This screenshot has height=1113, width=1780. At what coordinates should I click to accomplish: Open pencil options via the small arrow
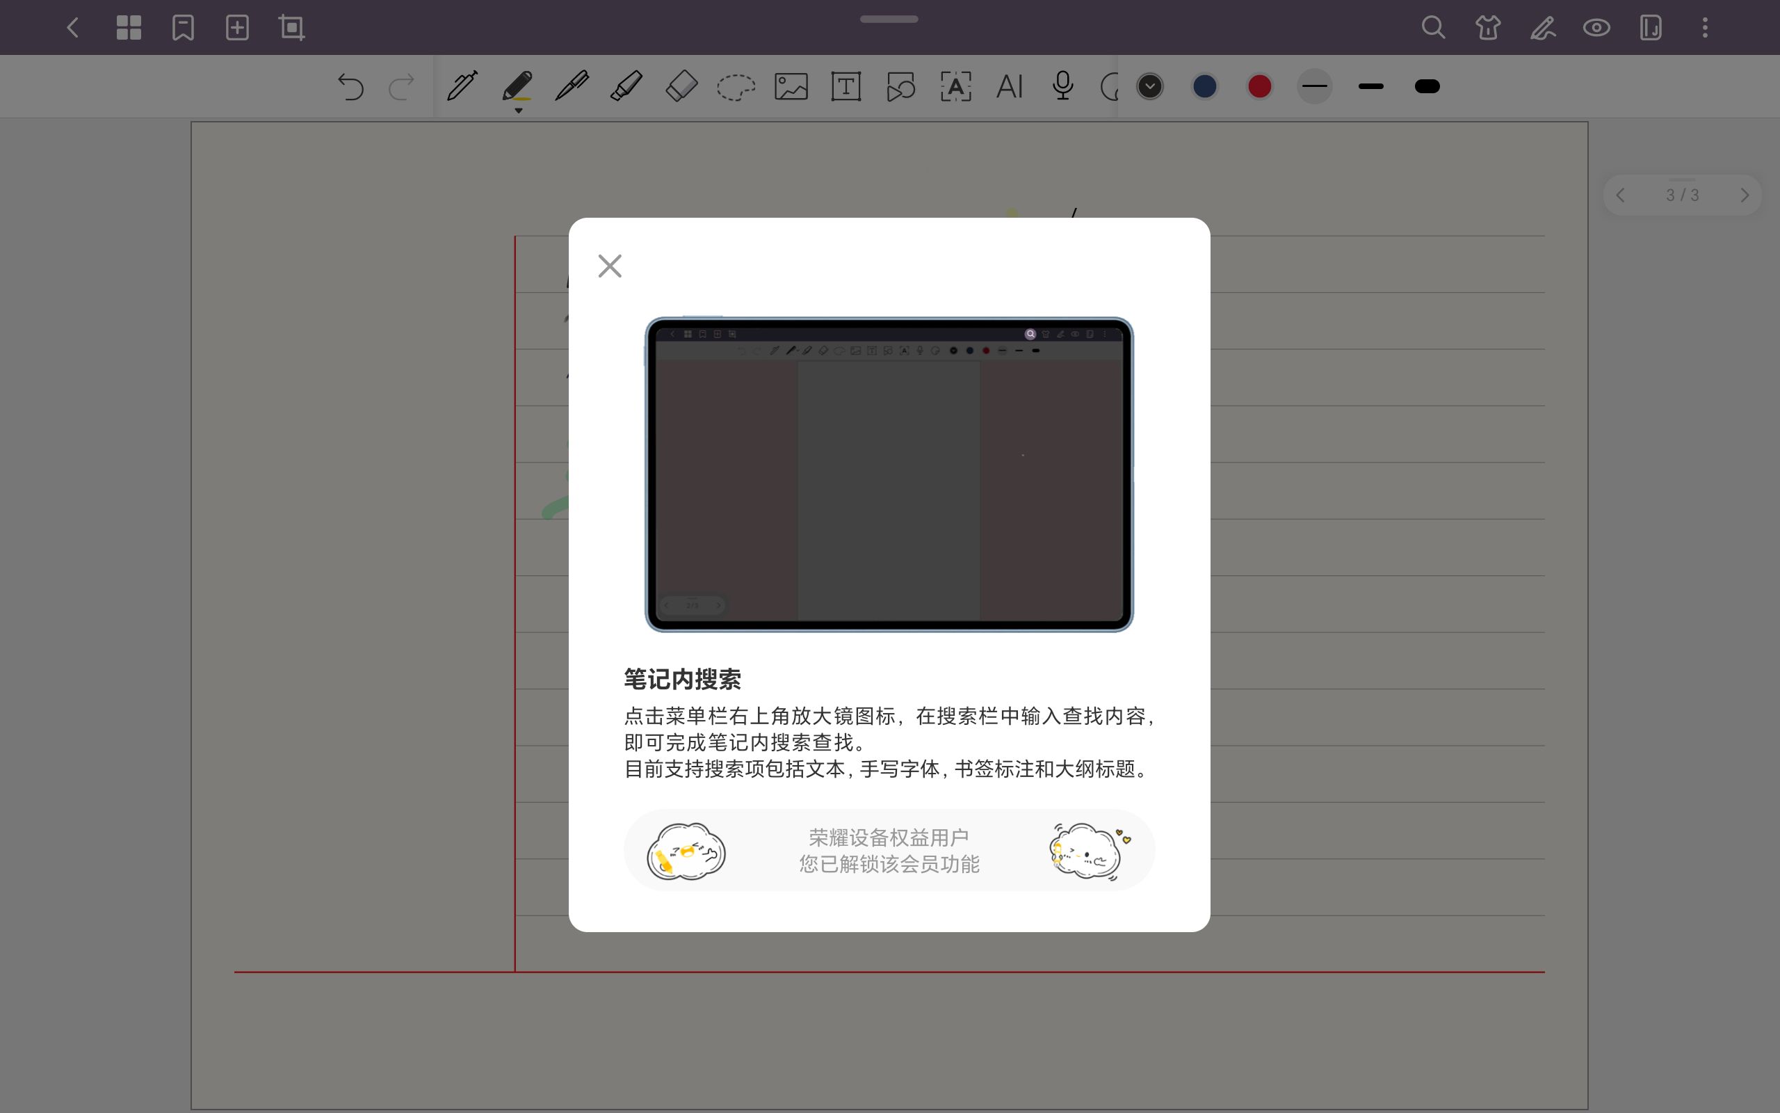pos(518,111)
